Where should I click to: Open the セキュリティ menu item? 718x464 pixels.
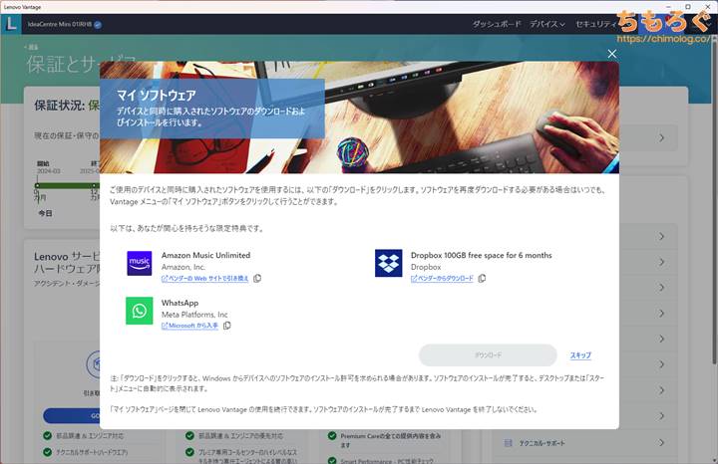595,24
